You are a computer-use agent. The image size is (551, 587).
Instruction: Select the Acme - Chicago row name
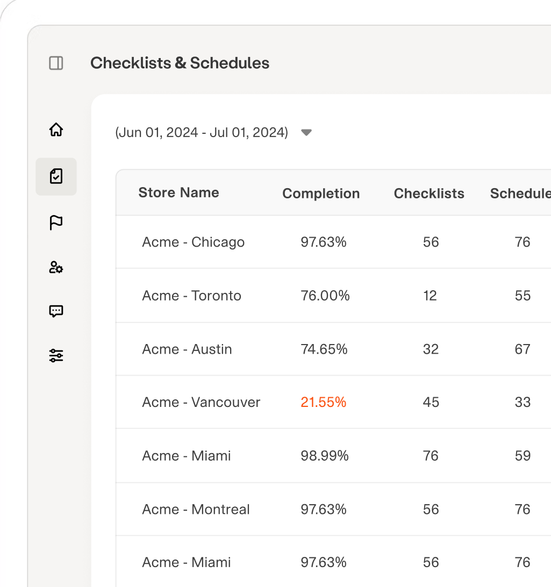click(193, 242)
